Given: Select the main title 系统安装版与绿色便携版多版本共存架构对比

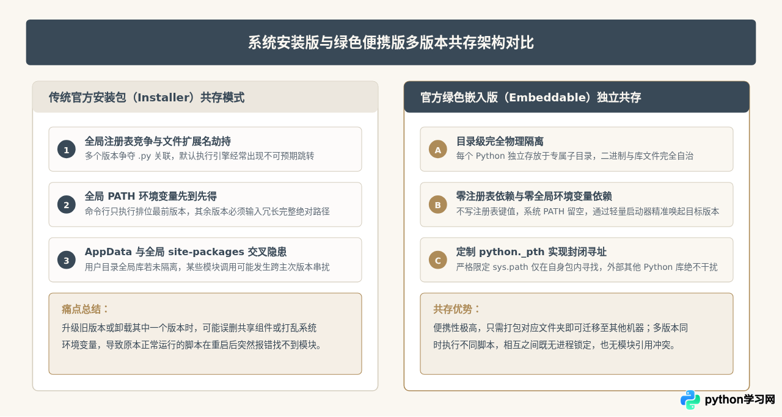Looking at the screenshot, I should (391, 43).
